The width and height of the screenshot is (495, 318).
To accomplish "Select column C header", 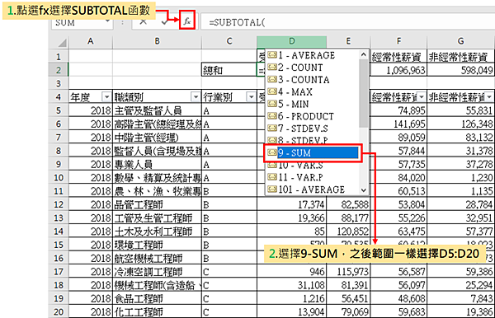I will (x=229, y=41).
